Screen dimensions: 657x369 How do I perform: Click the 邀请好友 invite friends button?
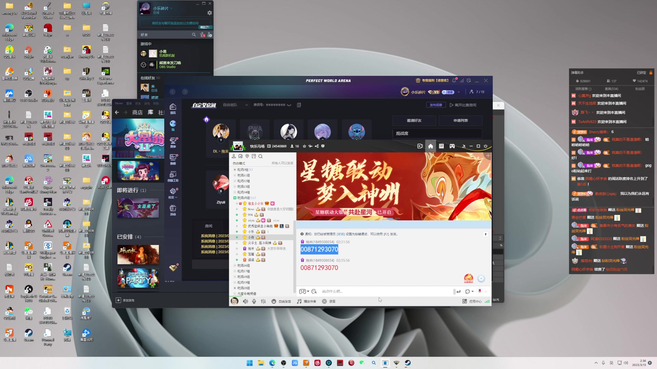pyautogui.click(x=414, y=121)
